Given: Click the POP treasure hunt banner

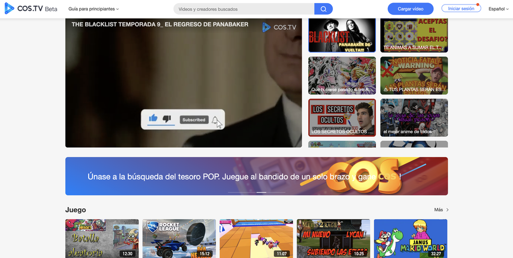Looking at the screenshot, I should [256, 176].
